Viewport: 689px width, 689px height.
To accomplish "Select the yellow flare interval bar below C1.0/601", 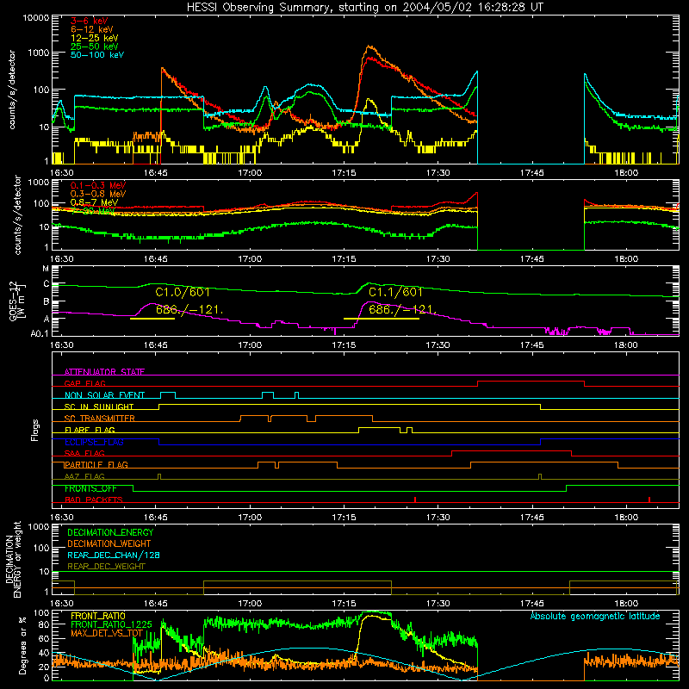I will pos(152,319).
